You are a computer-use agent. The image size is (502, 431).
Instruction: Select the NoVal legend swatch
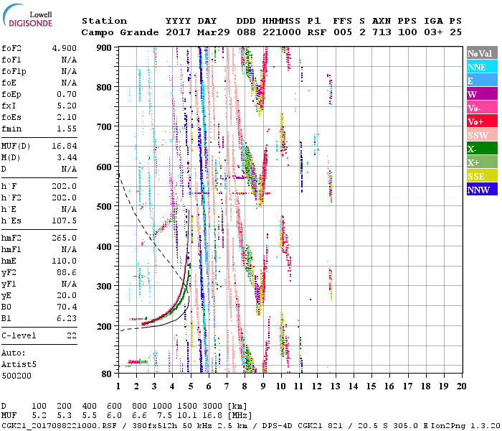tap(481, 53)
